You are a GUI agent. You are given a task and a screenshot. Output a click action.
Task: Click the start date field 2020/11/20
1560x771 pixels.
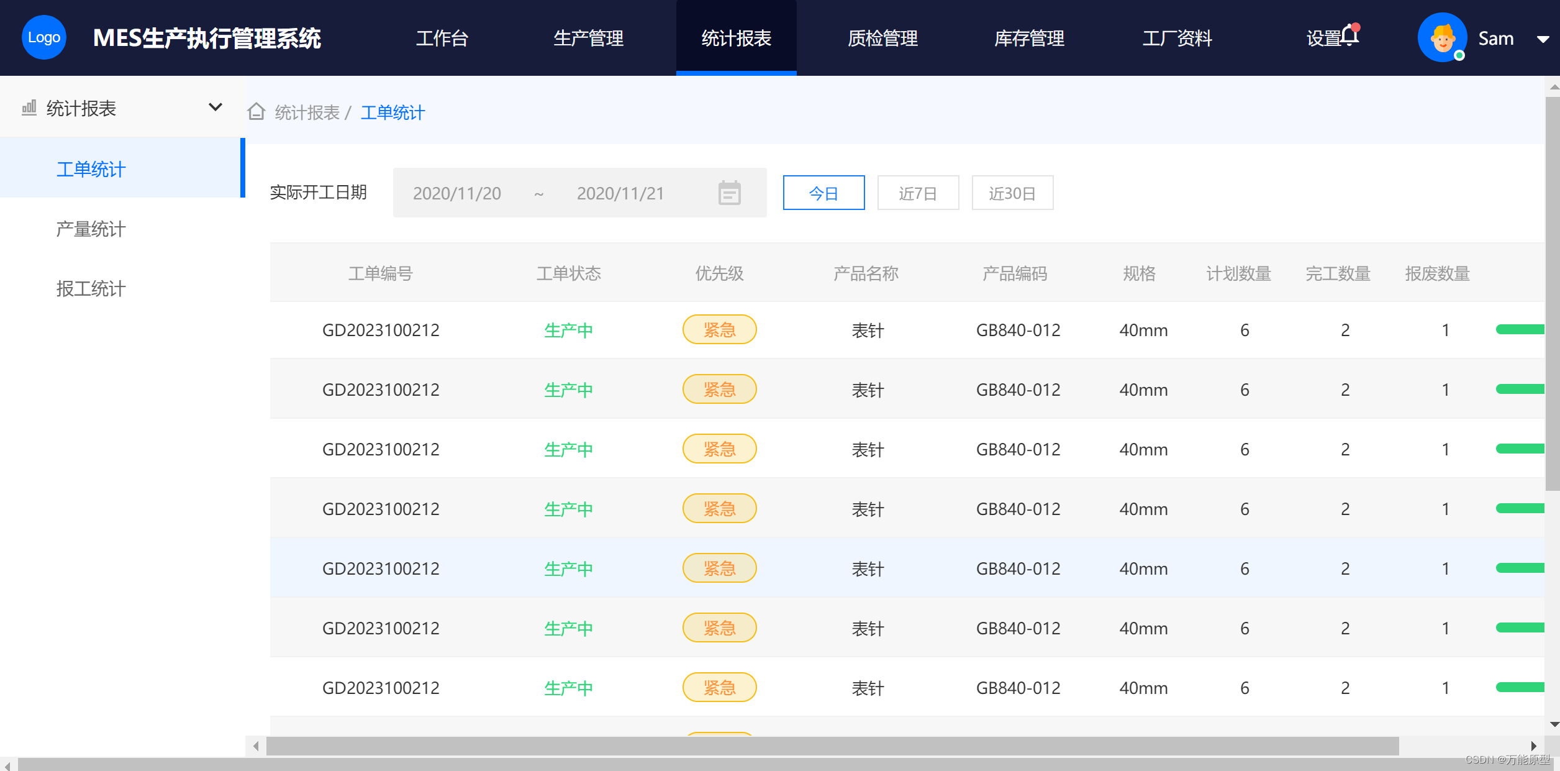(457, 193)
